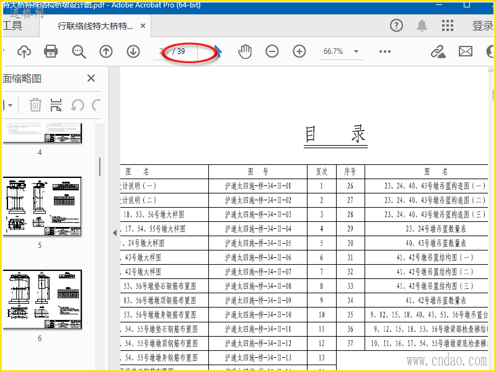Click the 图 号 column header

(258, 172)
